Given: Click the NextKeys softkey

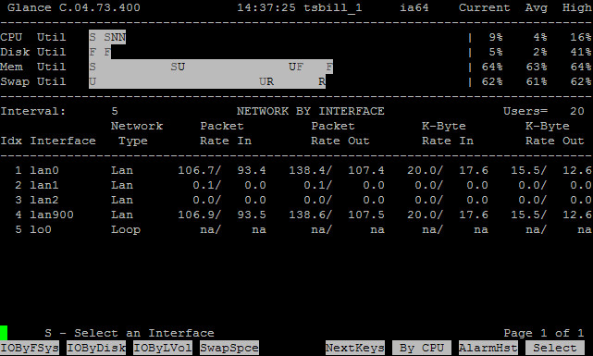Looking at the screenshot, I should pyautogui.click(x=355, y=348).
